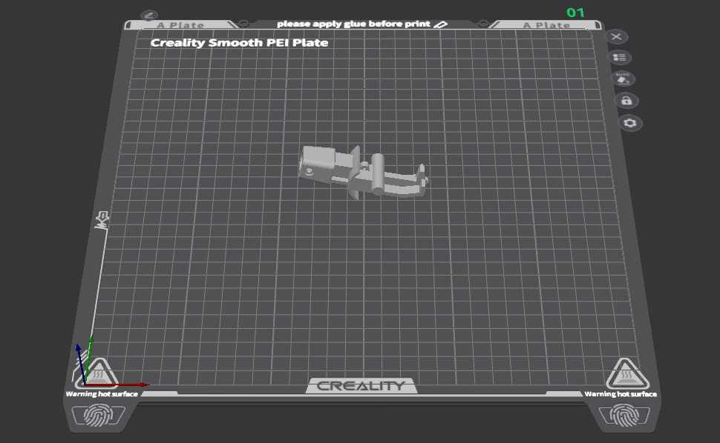Edit plate name with top-left pencil icon

pyautogui.click(x=149, y=15)
